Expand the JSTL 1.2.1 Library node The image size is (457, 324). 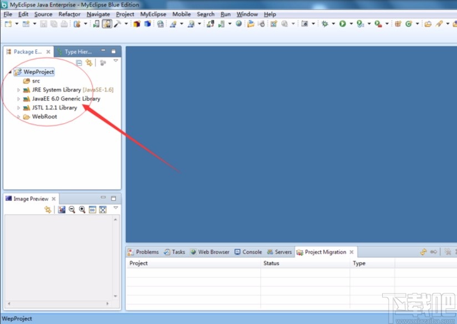click(x=18, y=108)
